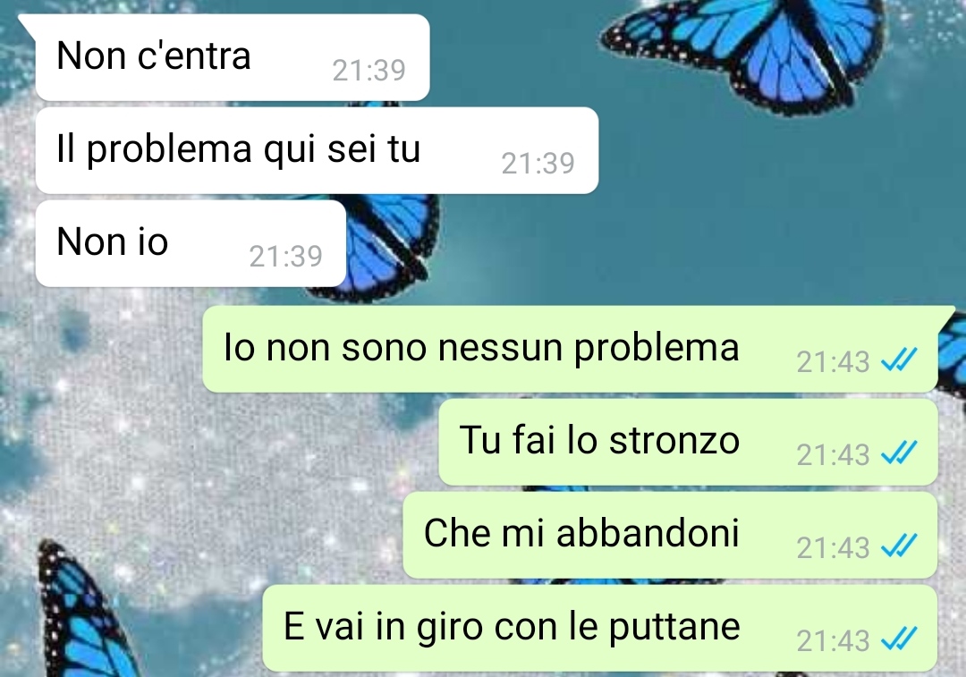The image size is (966, 677).
Task: Tap the read receipt ticks on 'Io non sono nessun problema'
Action: (900, 360)
